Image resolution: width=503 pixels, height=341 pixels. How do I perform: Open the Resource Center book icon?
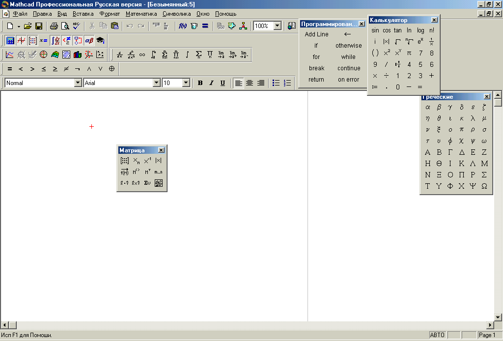292,26
